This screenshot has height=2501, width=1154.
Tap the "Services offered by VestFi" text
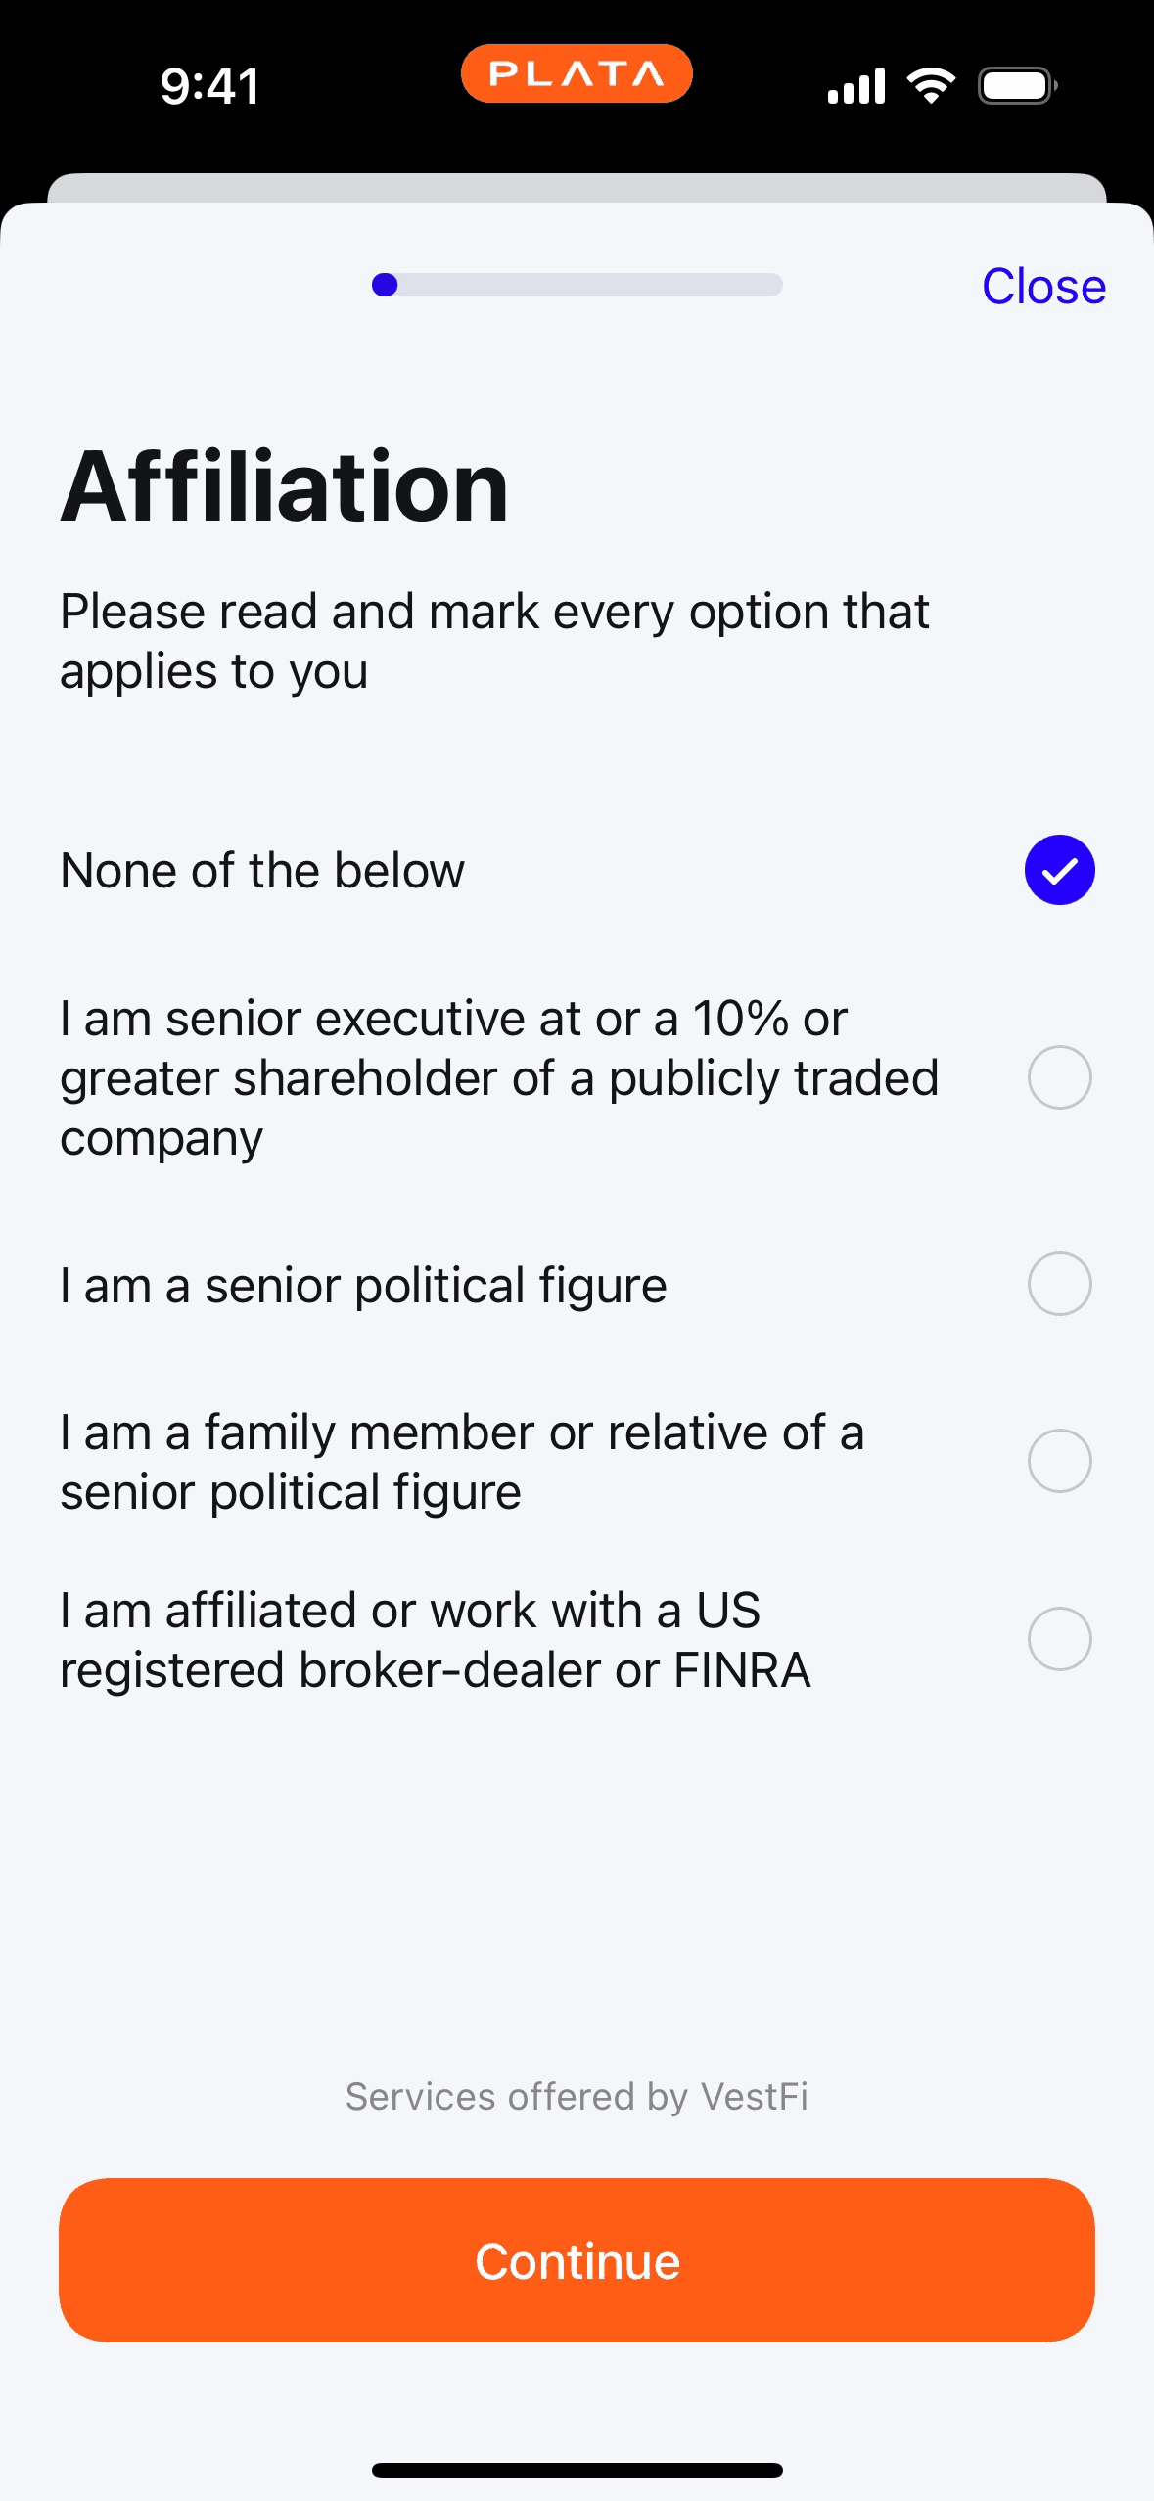coord(577,2097)
